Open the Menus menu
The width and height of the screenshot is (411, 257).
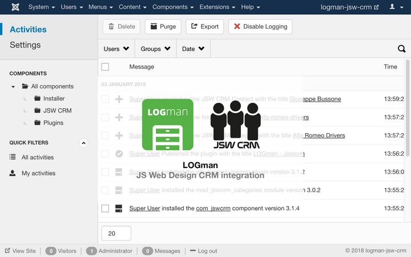coord(100,7)
